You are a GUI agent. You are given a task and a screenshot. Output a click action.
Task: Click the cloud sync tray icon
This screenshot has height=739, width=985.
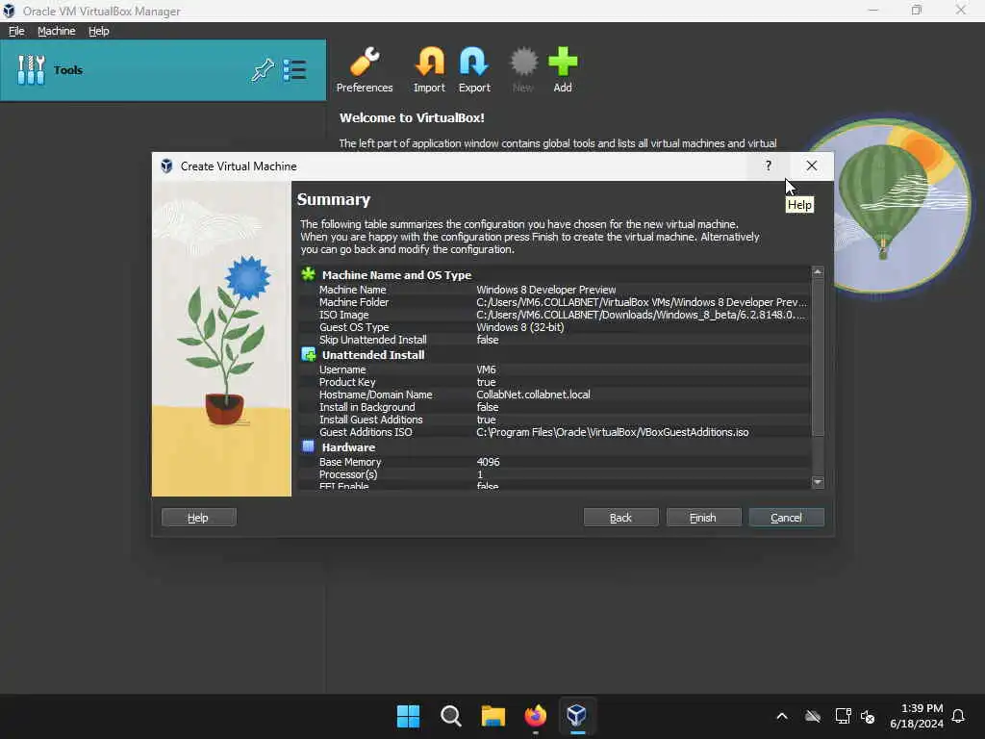(813, 716)
